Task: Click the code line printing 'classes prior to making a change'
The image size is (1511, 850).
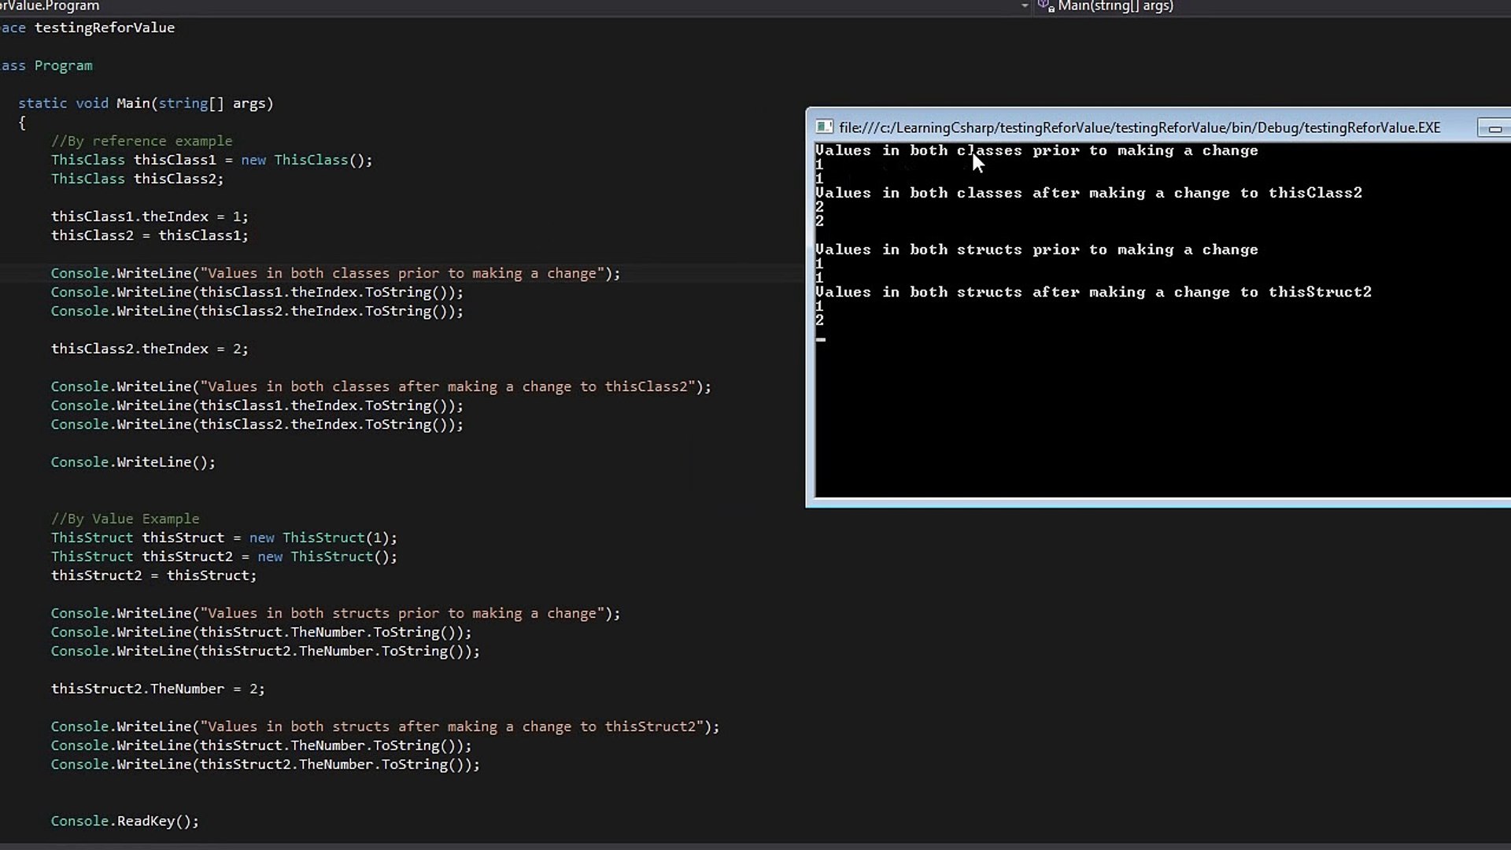Action: (x=336, y=273)
